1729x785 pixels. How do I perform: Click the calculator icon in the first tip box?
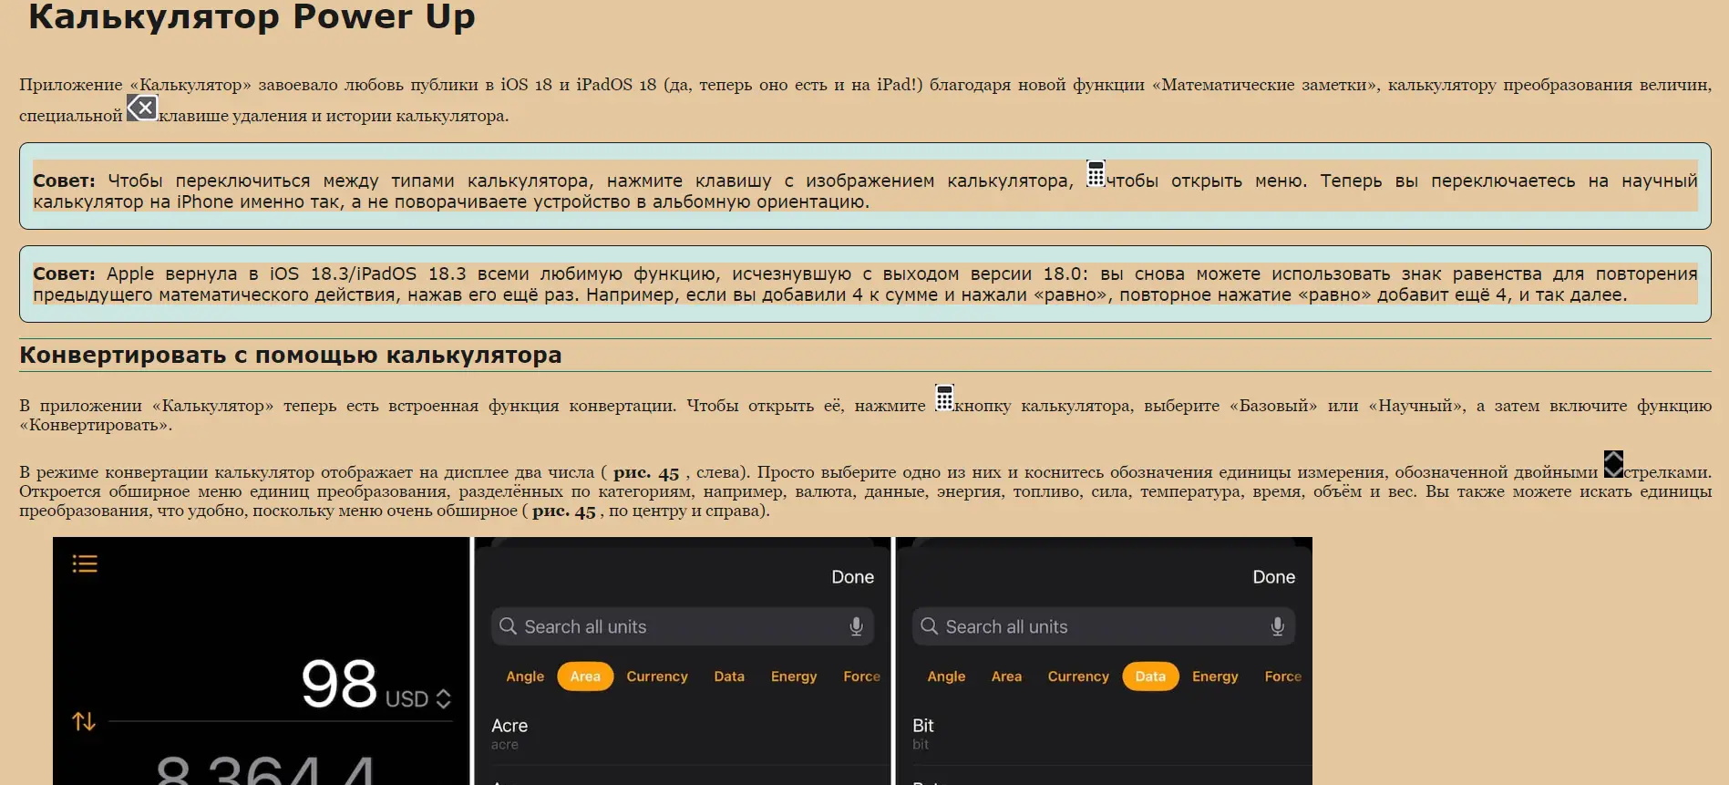[x=1096, y=173]
